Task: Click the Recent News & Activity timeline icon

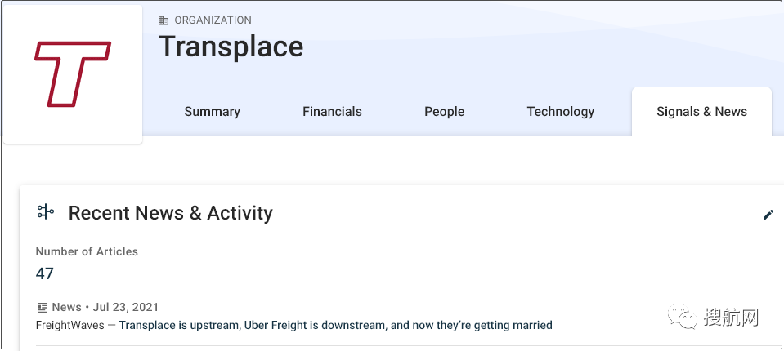Action: click(46, 213)
